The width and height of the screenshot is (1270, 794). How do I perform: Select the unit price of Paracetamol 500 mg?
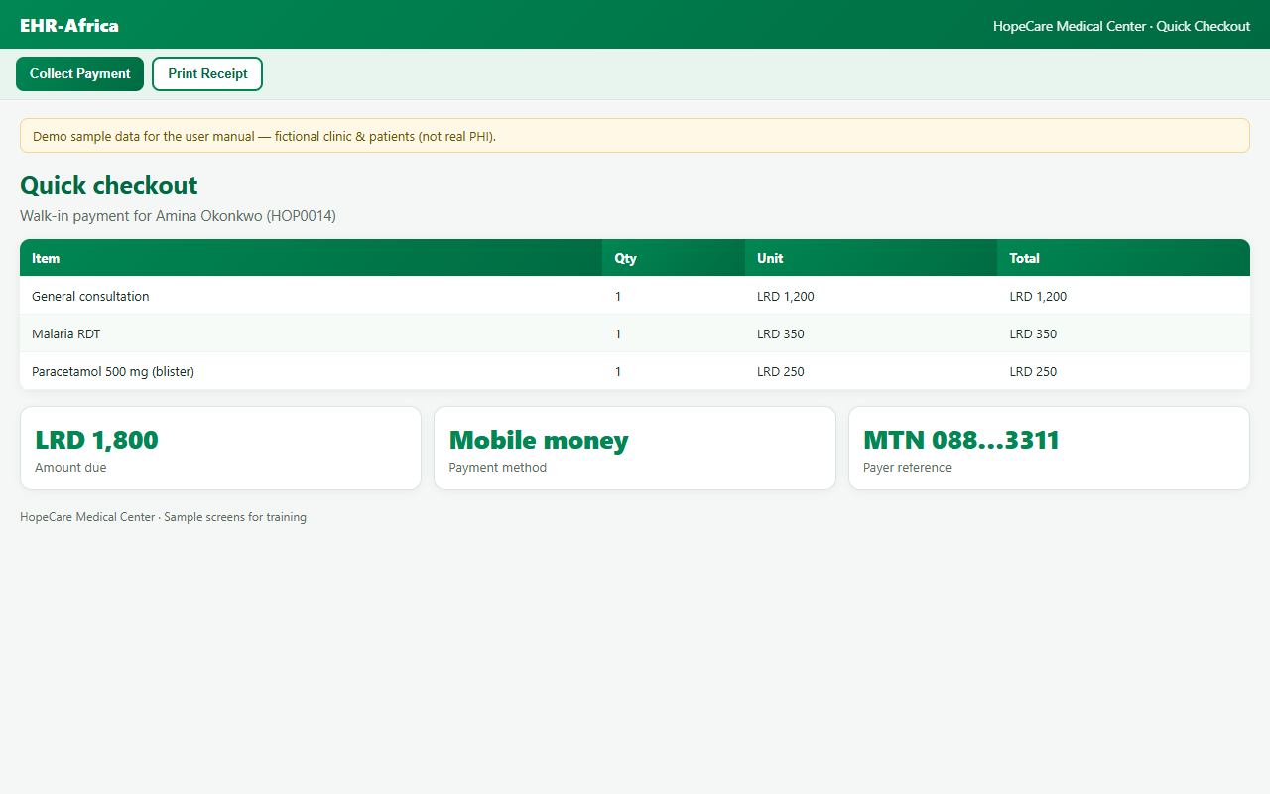(781, 371)
